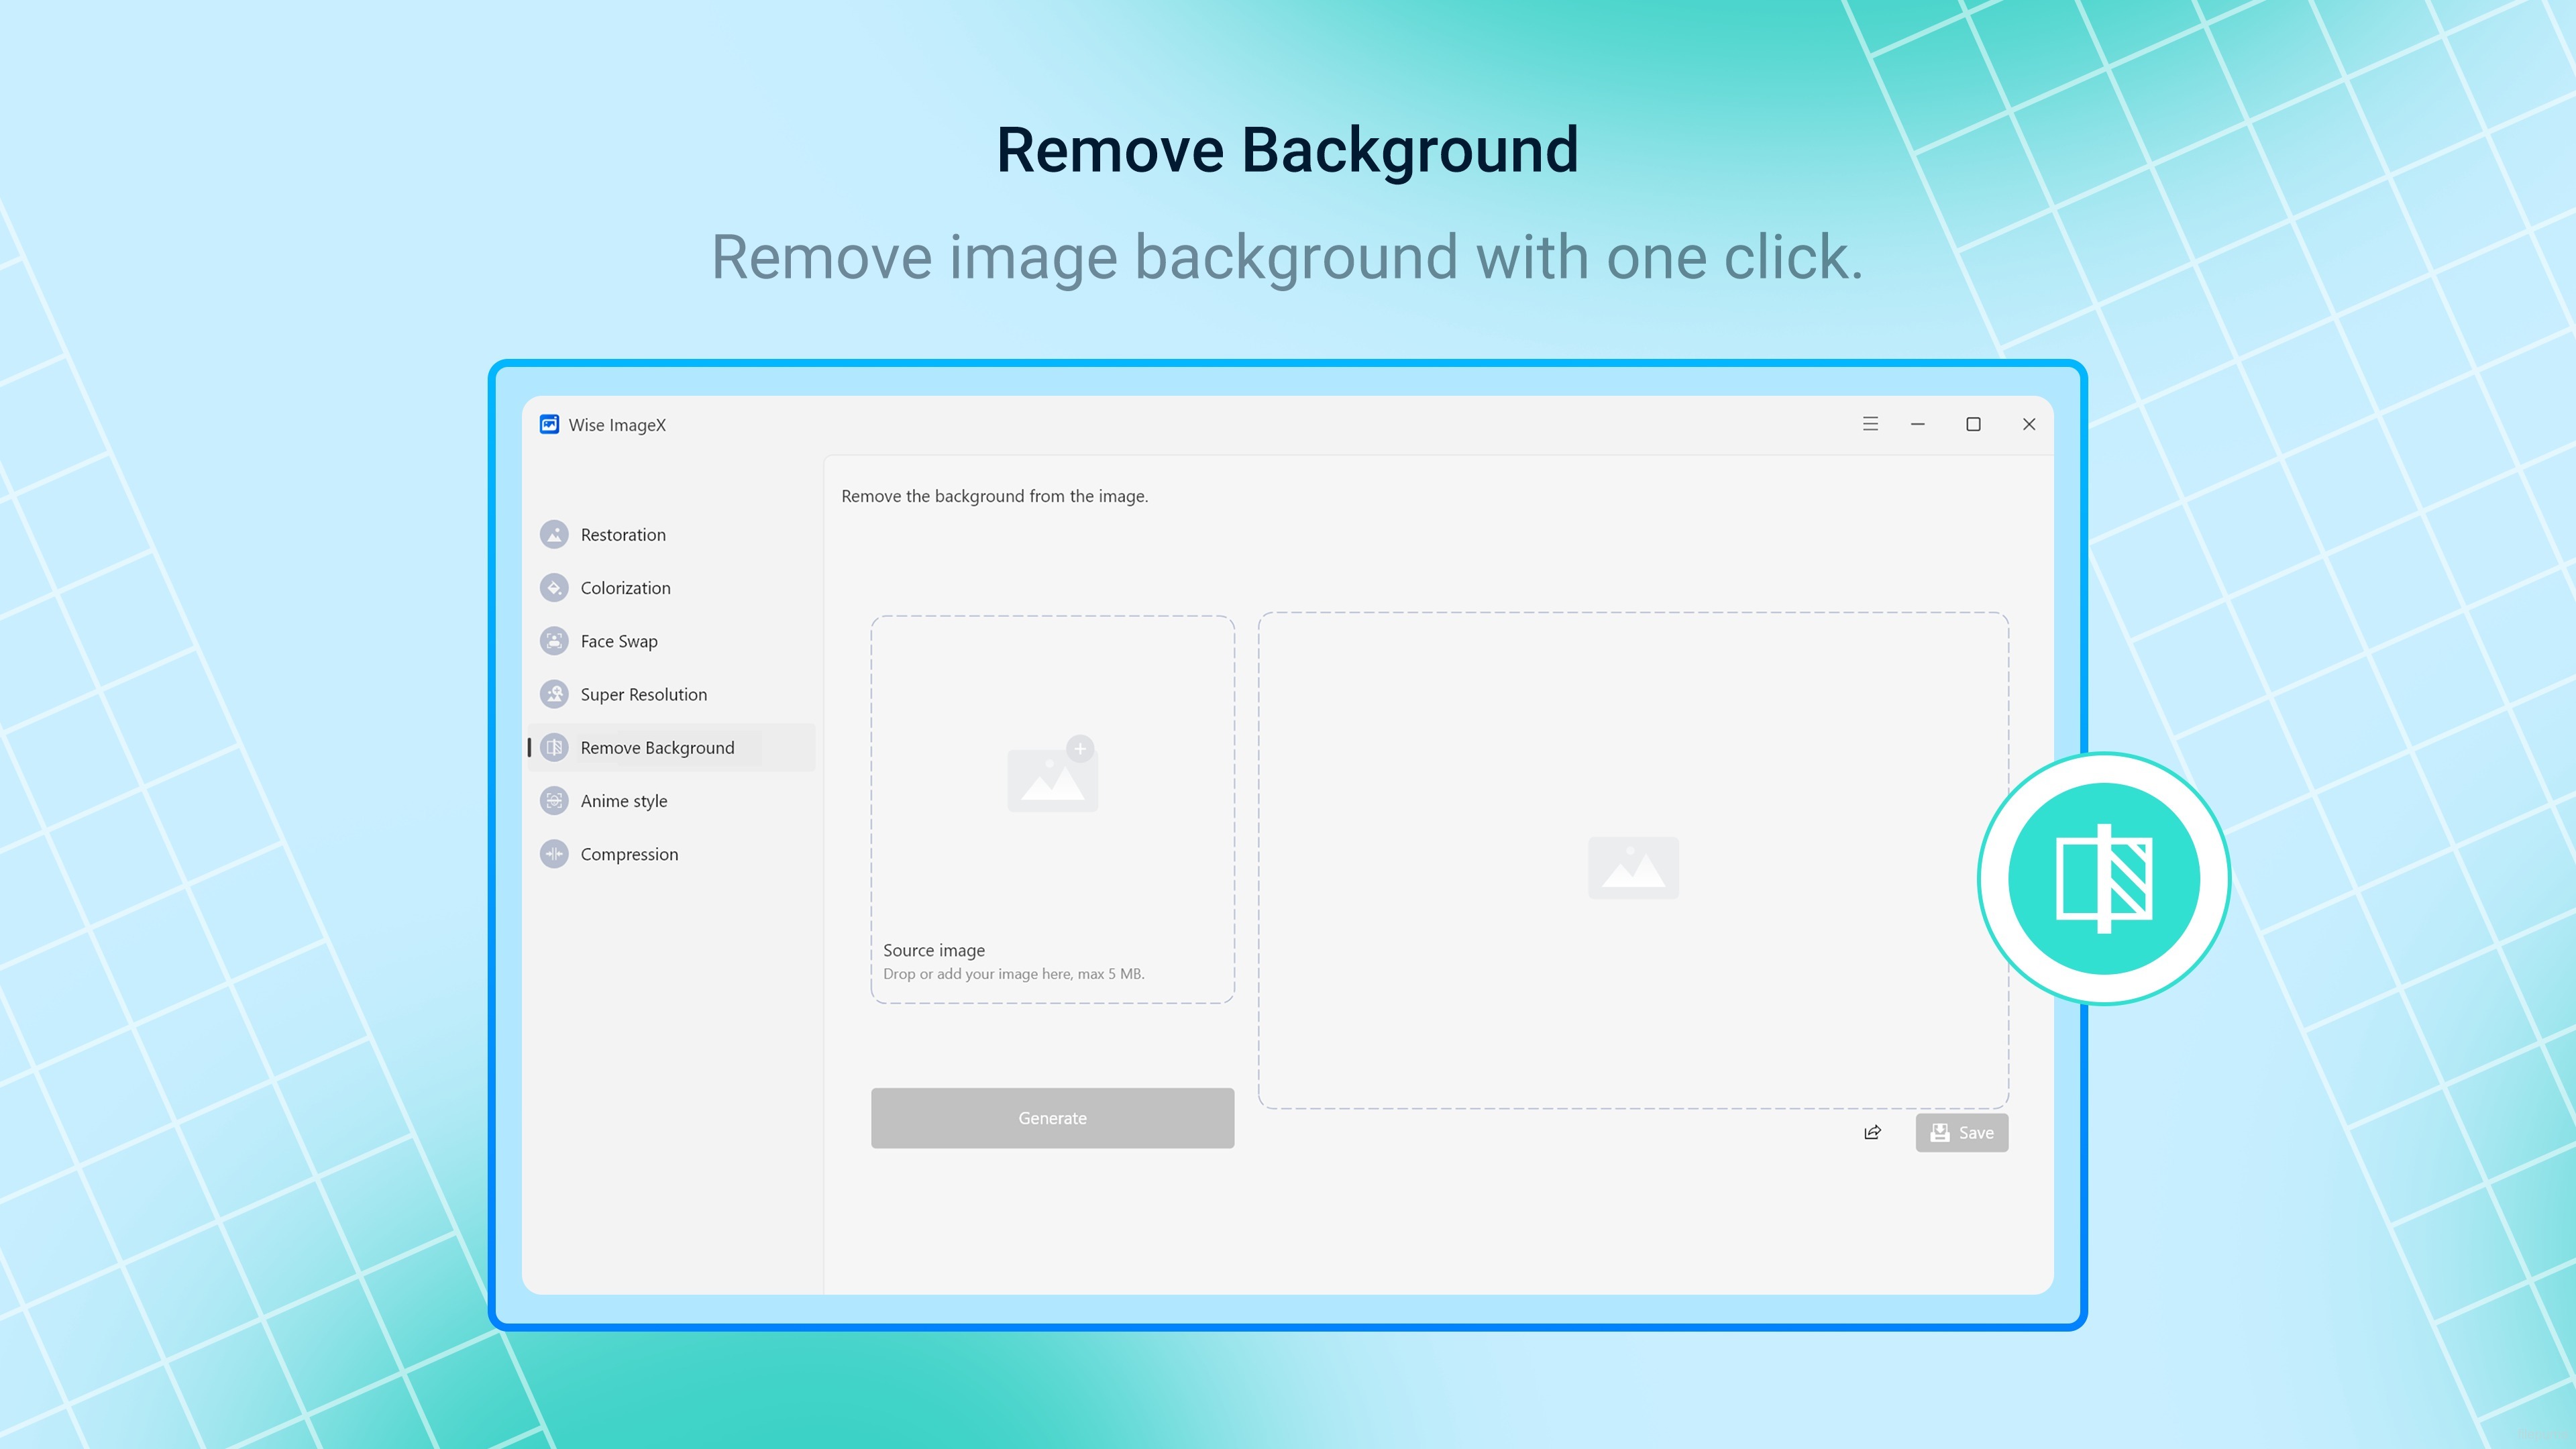Viewport: 2576px width, 1449px height.
Task: Minimize the Wise ImageX window
Action: pos(1917,424)
